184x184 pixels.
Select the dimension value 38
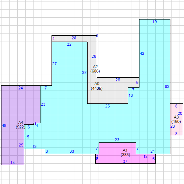click(84, 72)
